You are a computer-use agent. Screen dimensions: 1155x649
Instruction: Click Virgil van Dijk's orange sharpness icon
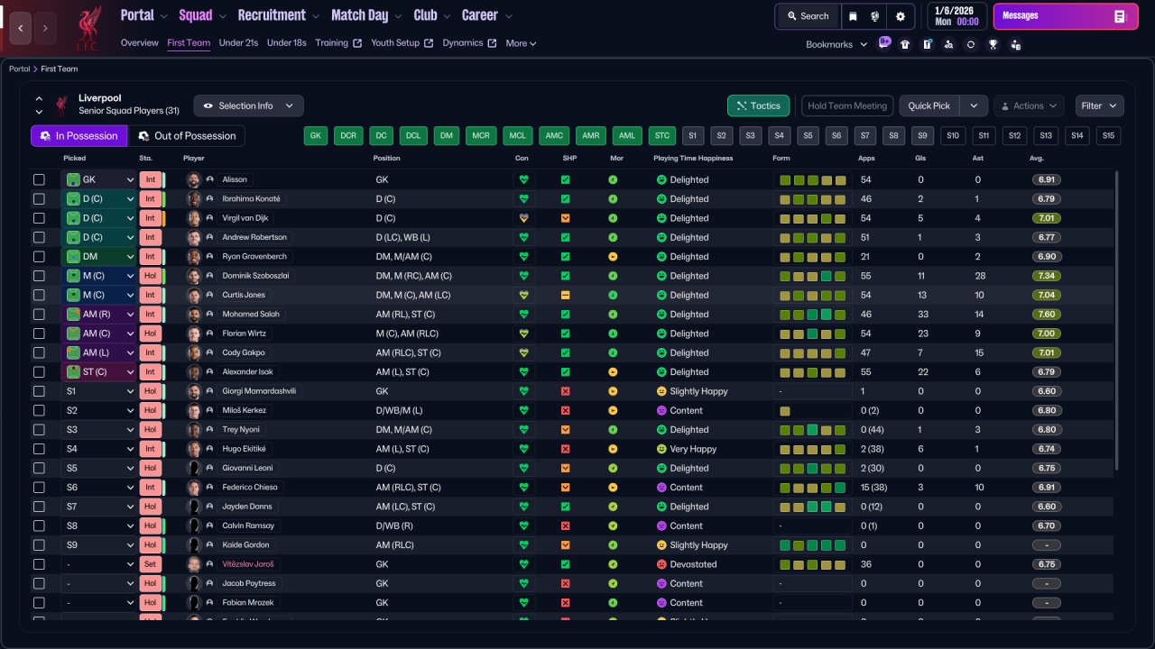pyautogui.click(x=566, y=218)
